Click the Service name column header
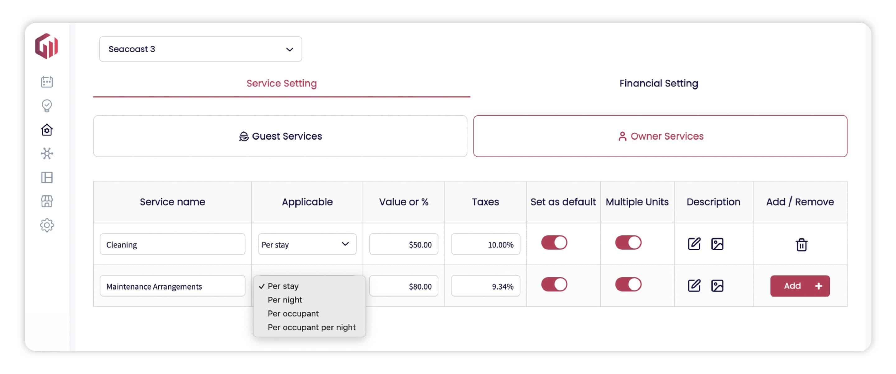This screenshot has width=896, height=374. 173,202
